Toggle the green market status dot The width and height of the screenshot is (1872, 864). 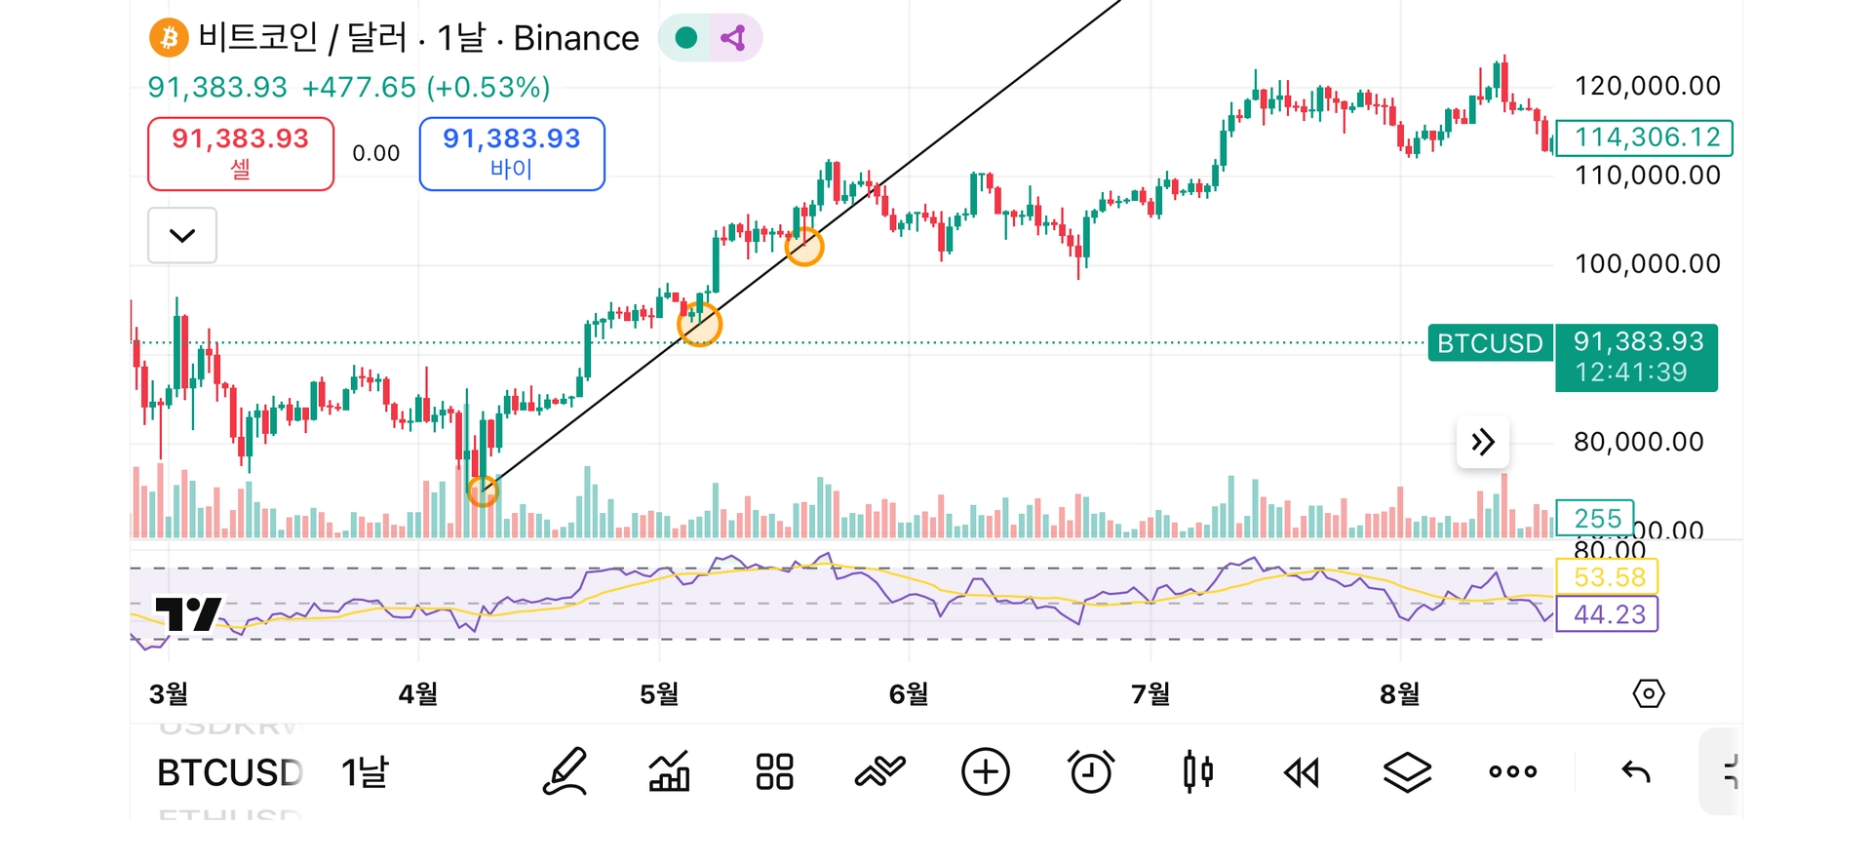[x=686, y=38]
